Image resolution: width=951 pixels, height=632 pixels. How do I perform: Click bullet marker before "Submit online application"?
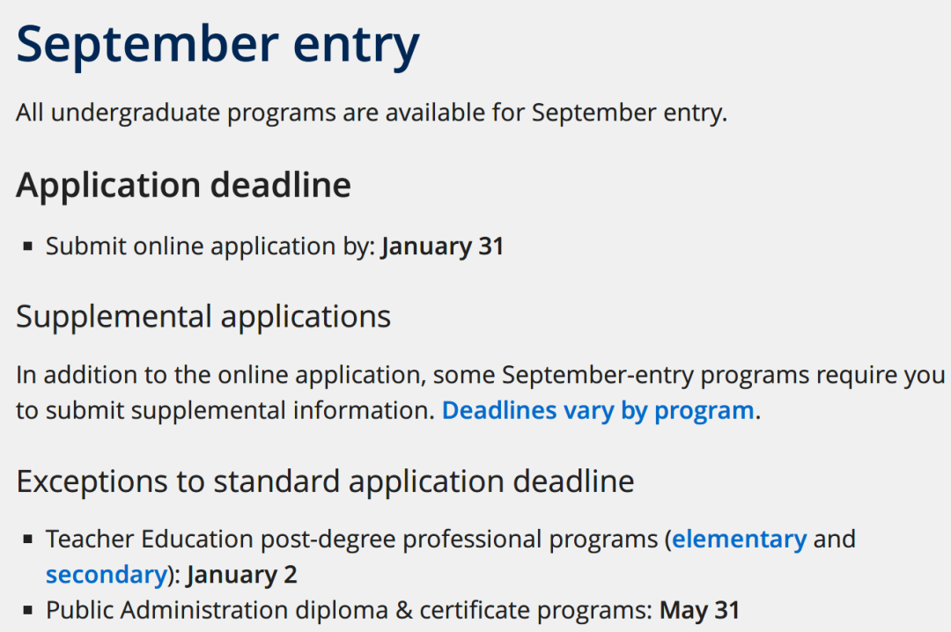coord(27,246)
